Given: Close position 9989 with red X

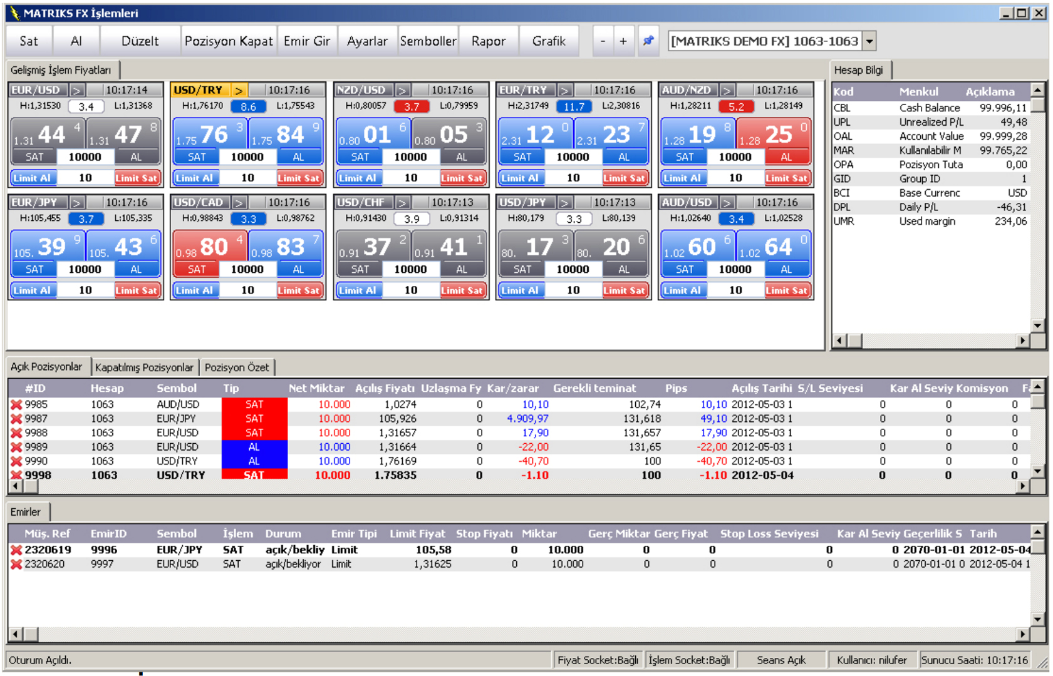Looking at the screenshot, I should (16, 447).
